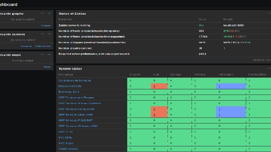Open GRP Serveurs Campus AIX group
Viewport: 271px width, 152px height.
pyautogui.click(x=76, y=109)
